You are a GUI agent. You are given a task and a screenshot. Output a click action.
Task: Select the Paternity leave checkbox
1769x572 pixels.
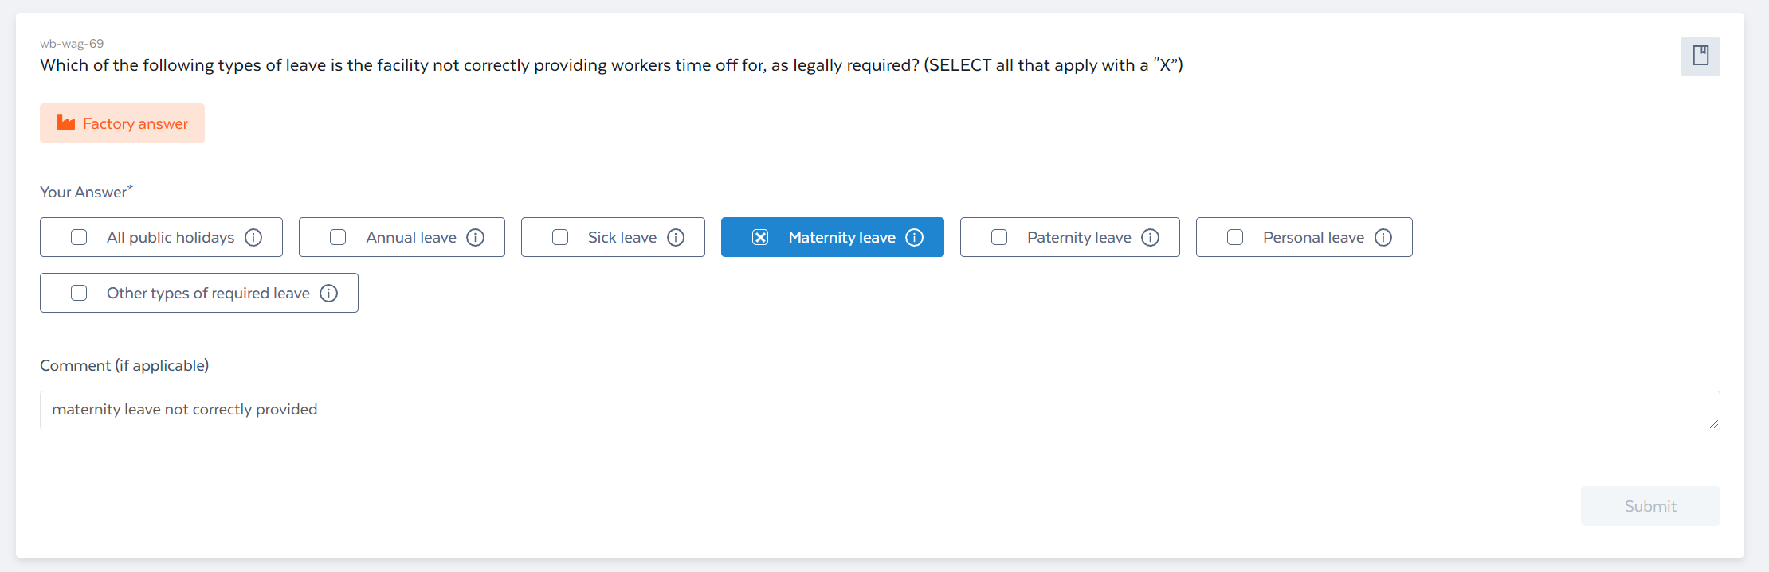[x=999, y=237]
